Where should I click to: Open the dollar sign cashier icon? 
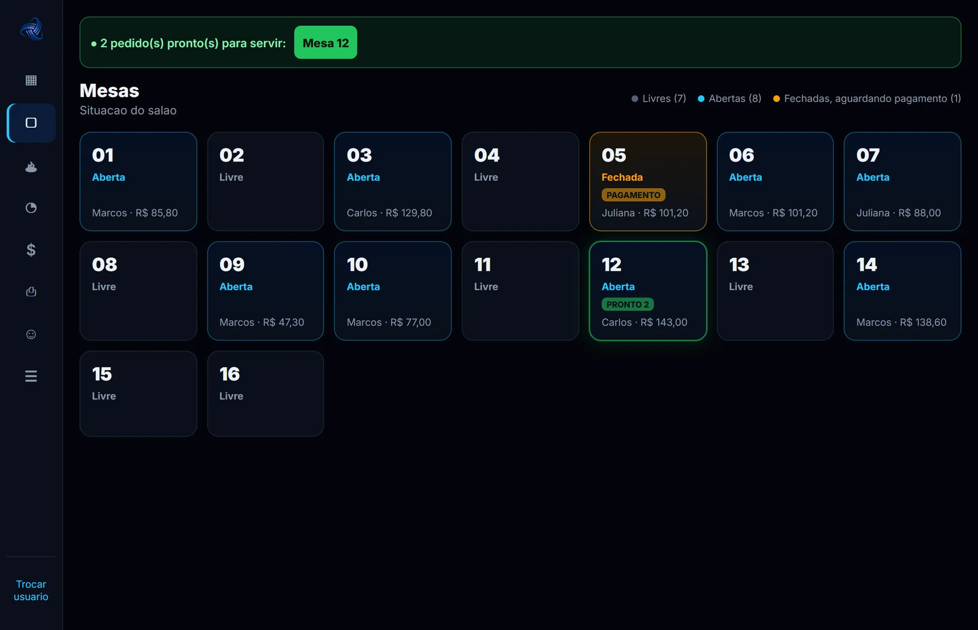pyautogui.click(x=31, y=250)
